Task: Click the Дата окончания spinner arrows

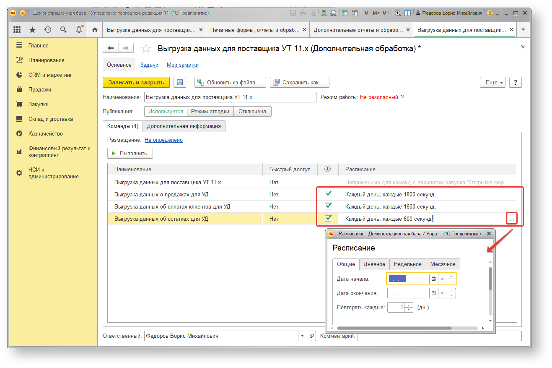Action: pos(451,293)
